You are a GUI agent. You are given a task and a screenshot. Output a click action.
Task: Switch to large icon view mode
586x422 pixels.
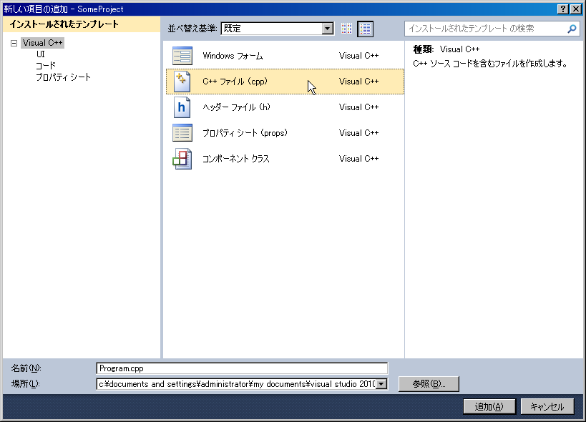click(x=366, y=29)
